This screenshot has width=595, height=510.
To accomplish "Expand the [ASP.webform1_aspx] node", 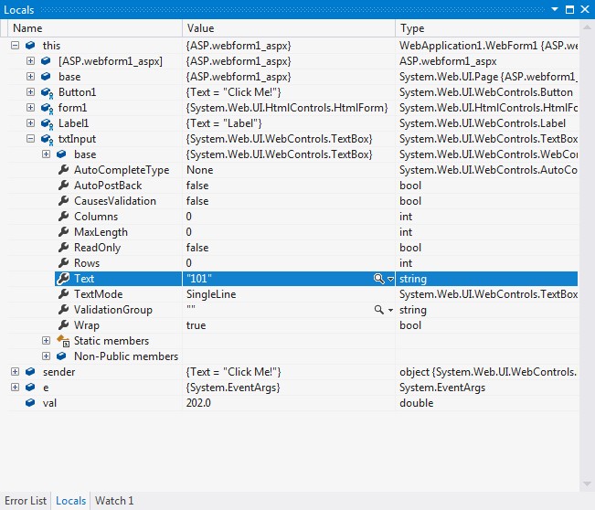I will click(x=30, y=61).
